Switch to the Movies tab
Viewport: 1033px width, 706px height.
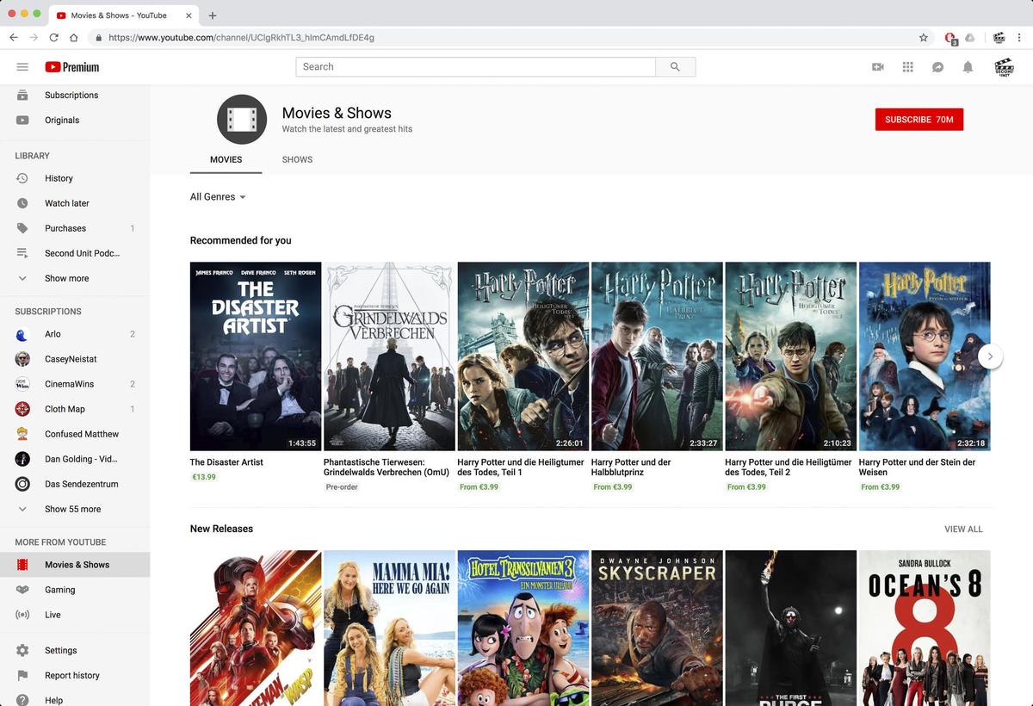tap(226, 159)
